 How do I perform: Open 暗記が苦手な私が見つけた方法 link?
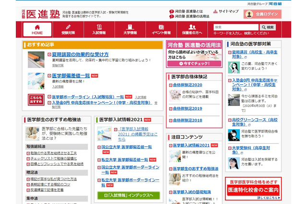tap(53, 179)
